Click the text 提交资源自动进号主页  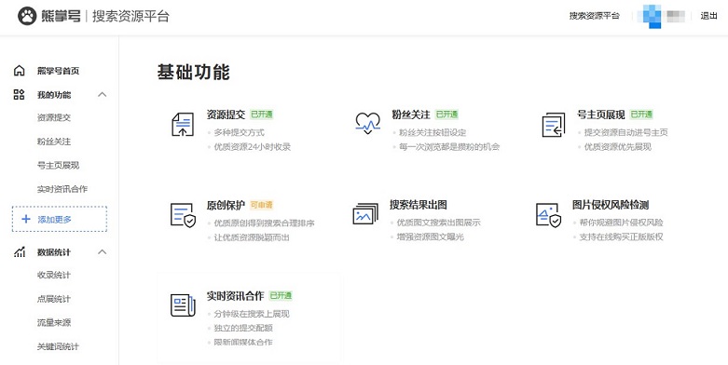(x=625, y=132)
